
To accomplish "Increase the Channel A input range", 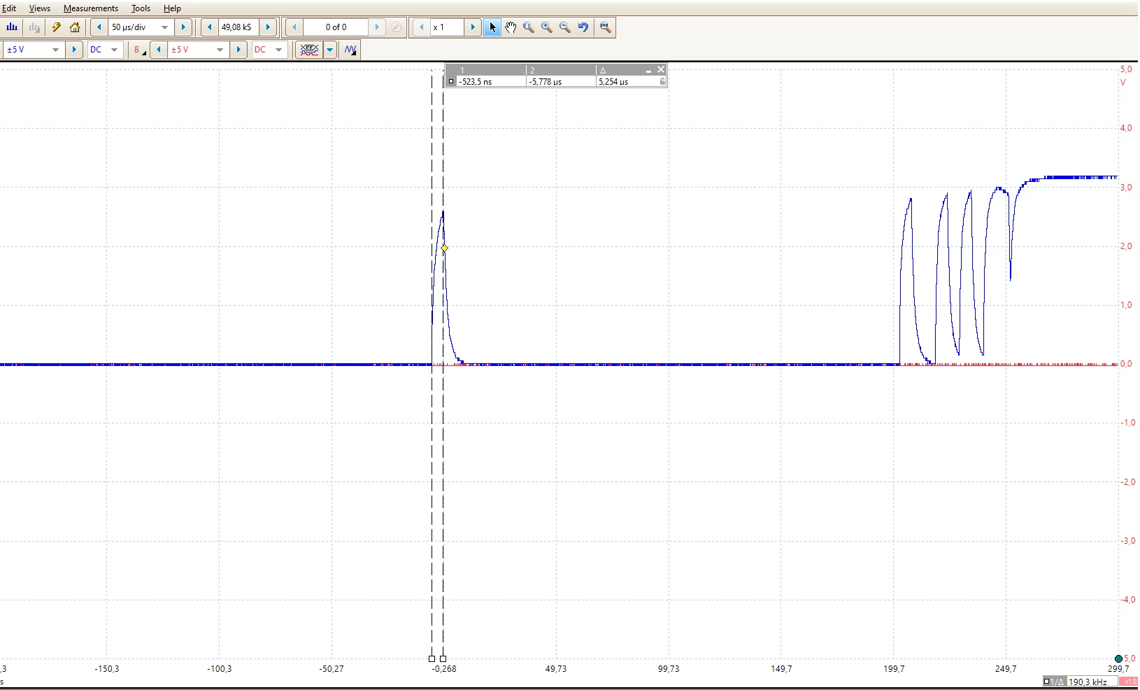I will pos(73,50).
